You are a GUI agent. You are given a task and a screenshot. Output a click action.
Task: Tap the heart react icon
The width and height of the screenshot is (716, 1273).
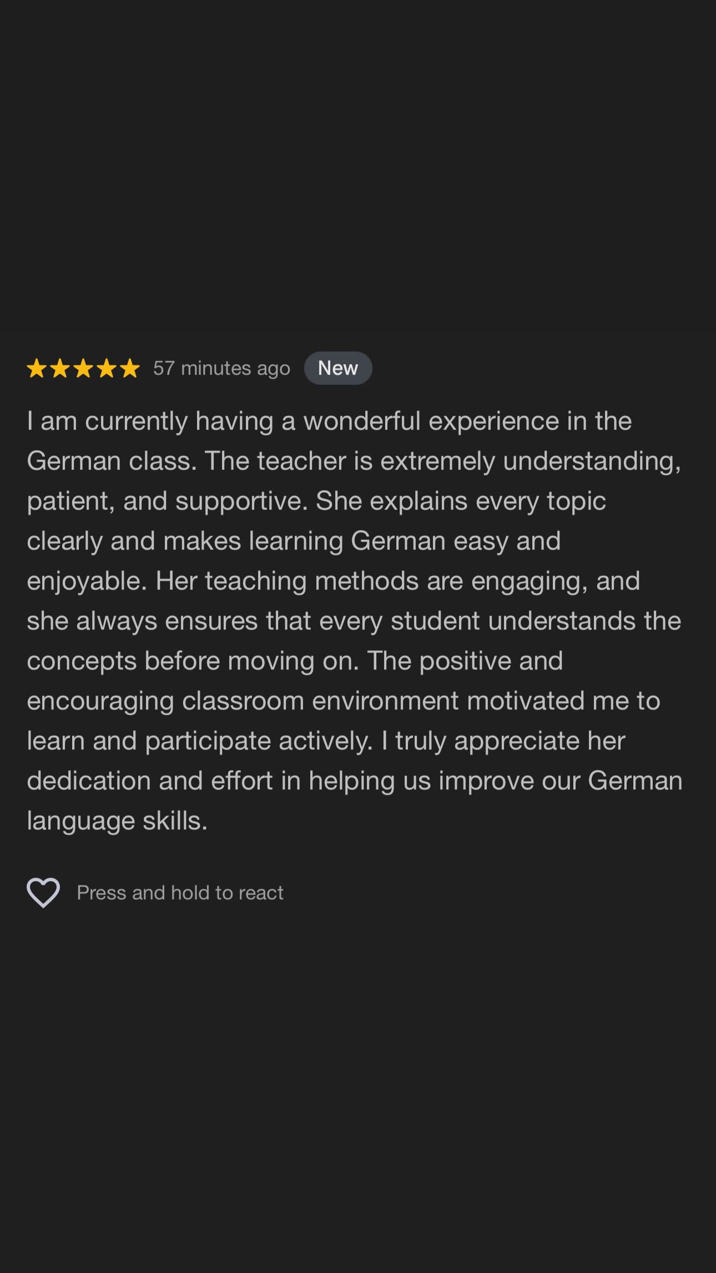pyautogui.click(x=43, y=893)
